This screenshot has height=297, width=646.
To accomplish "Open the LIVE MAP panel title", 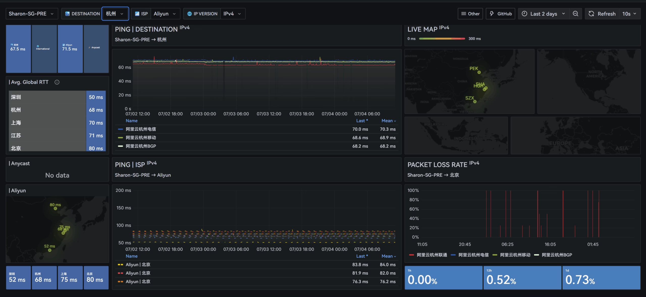I will click(x=428, y=29).
